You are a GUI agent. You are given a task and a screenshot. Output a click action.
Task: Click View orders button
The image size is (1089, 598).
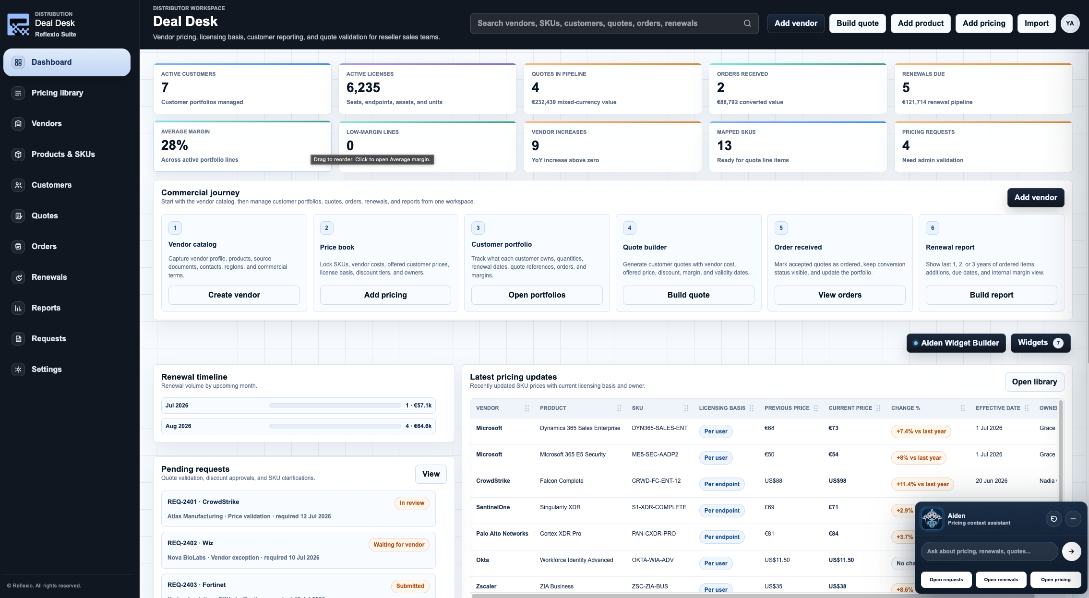click(839, 295)
